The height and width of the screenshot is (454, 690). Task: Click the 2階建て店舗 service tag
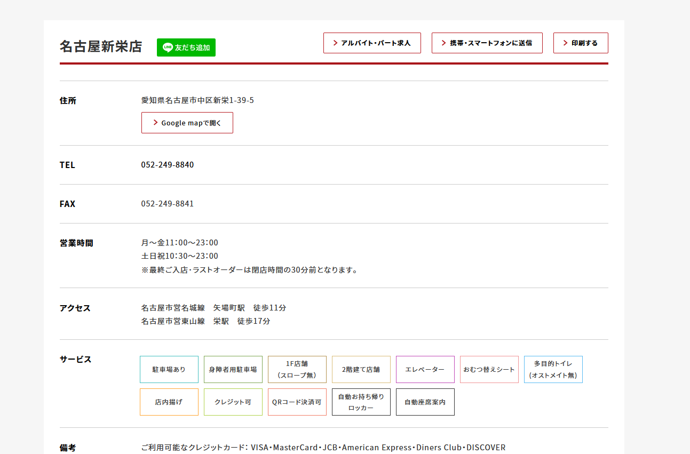[x=361, y=370]
